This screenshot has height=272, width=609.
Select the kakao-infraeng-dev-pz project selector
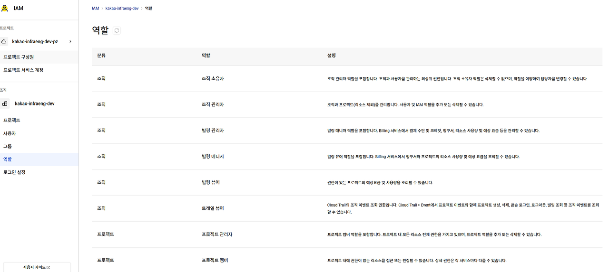pyautogui.click(x=39, y=41)
